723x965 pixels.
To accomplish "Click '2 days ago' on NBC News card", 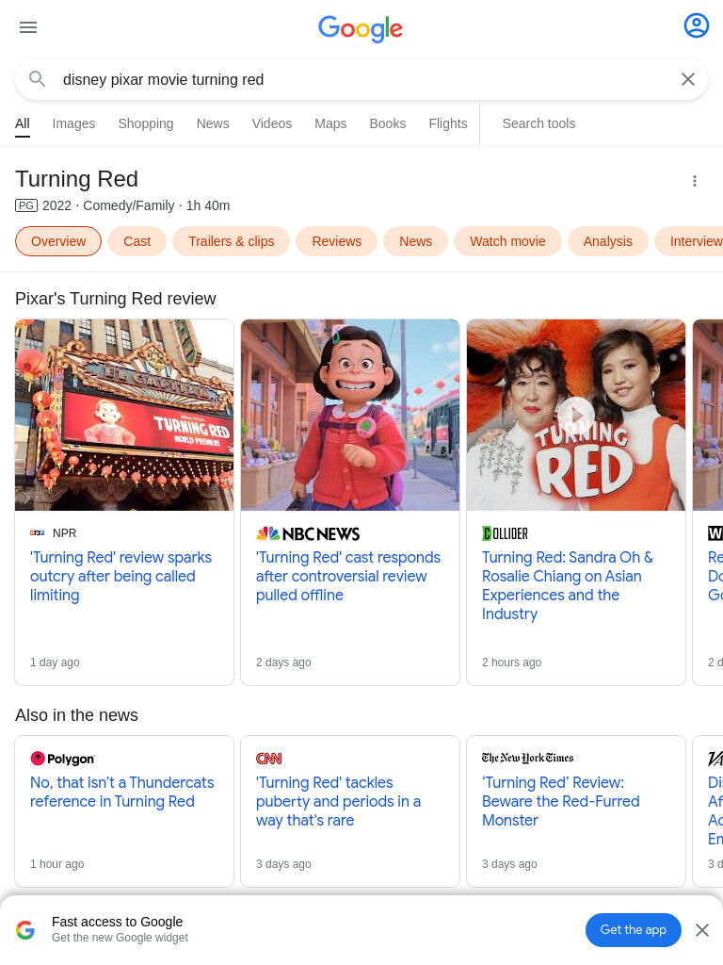I will [283, 662].
